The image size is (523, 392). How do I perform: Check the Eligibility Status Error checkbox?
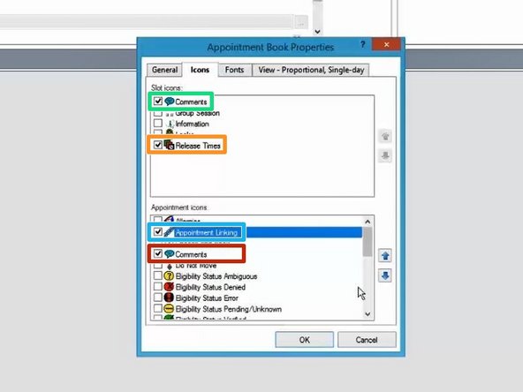[158, 298]
